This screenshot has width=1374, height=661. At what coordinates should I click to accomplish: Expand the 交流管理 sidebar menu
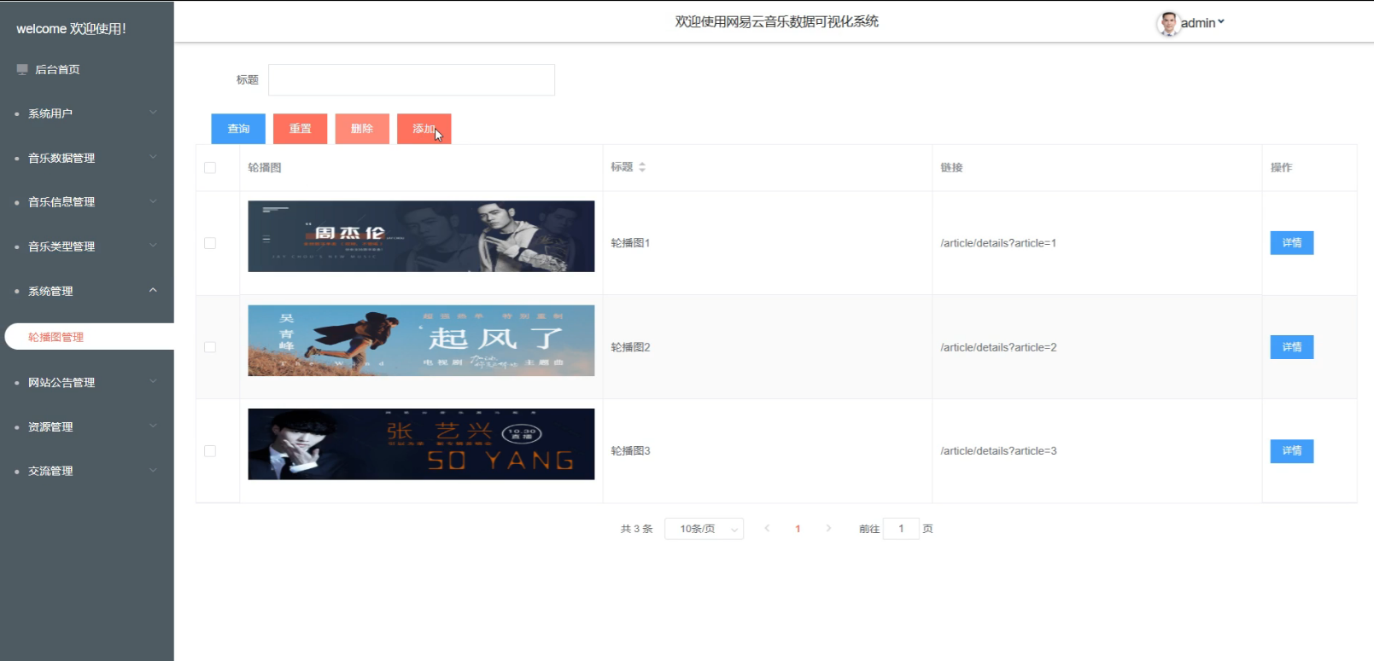point(87,471)
